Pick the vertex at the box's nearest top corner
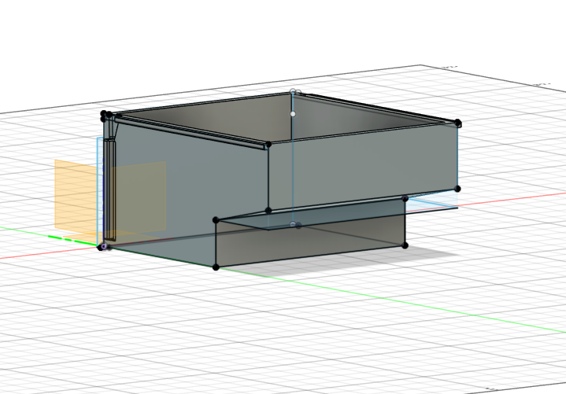Image resolution: width=566 pixels, height=394 pixels. [268, 145]
